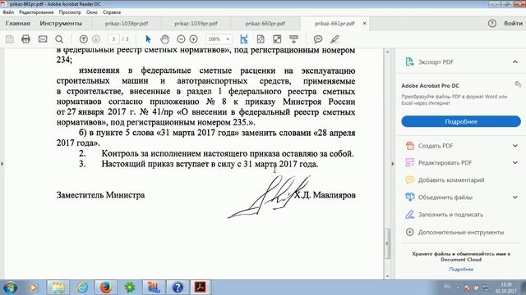
Task: Open Add Comment tool
Action: (445, 180)
